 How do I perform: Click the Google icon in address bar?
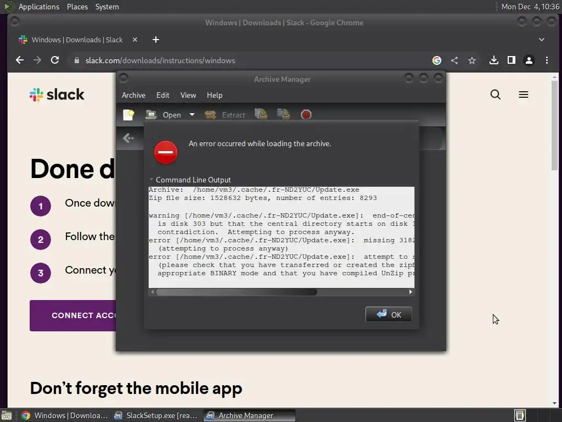pyautogui.click(x=436, y=60)
